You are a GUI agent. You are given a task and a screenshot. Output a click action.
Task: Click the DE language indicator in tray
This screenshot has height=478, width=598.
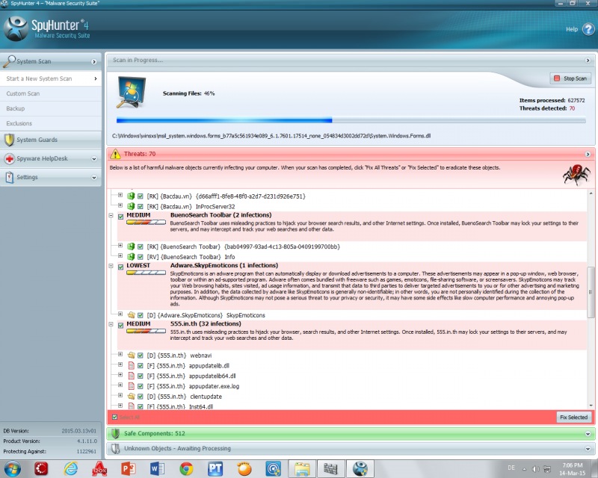[511, 468]
